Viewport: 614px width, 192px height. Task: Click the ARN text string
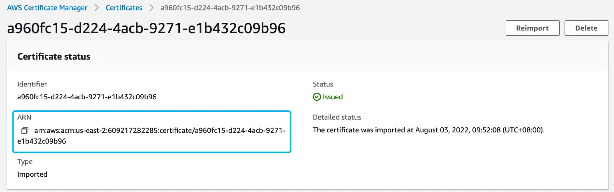tap(159, 131)
